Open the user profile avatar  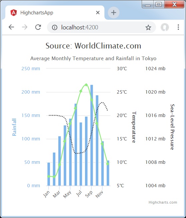tap(165, 27)
